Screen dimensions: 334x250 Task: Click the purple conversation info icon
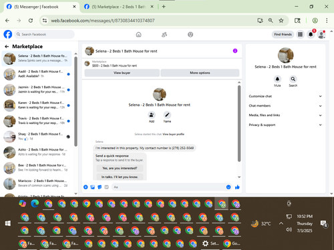[235, 51]
